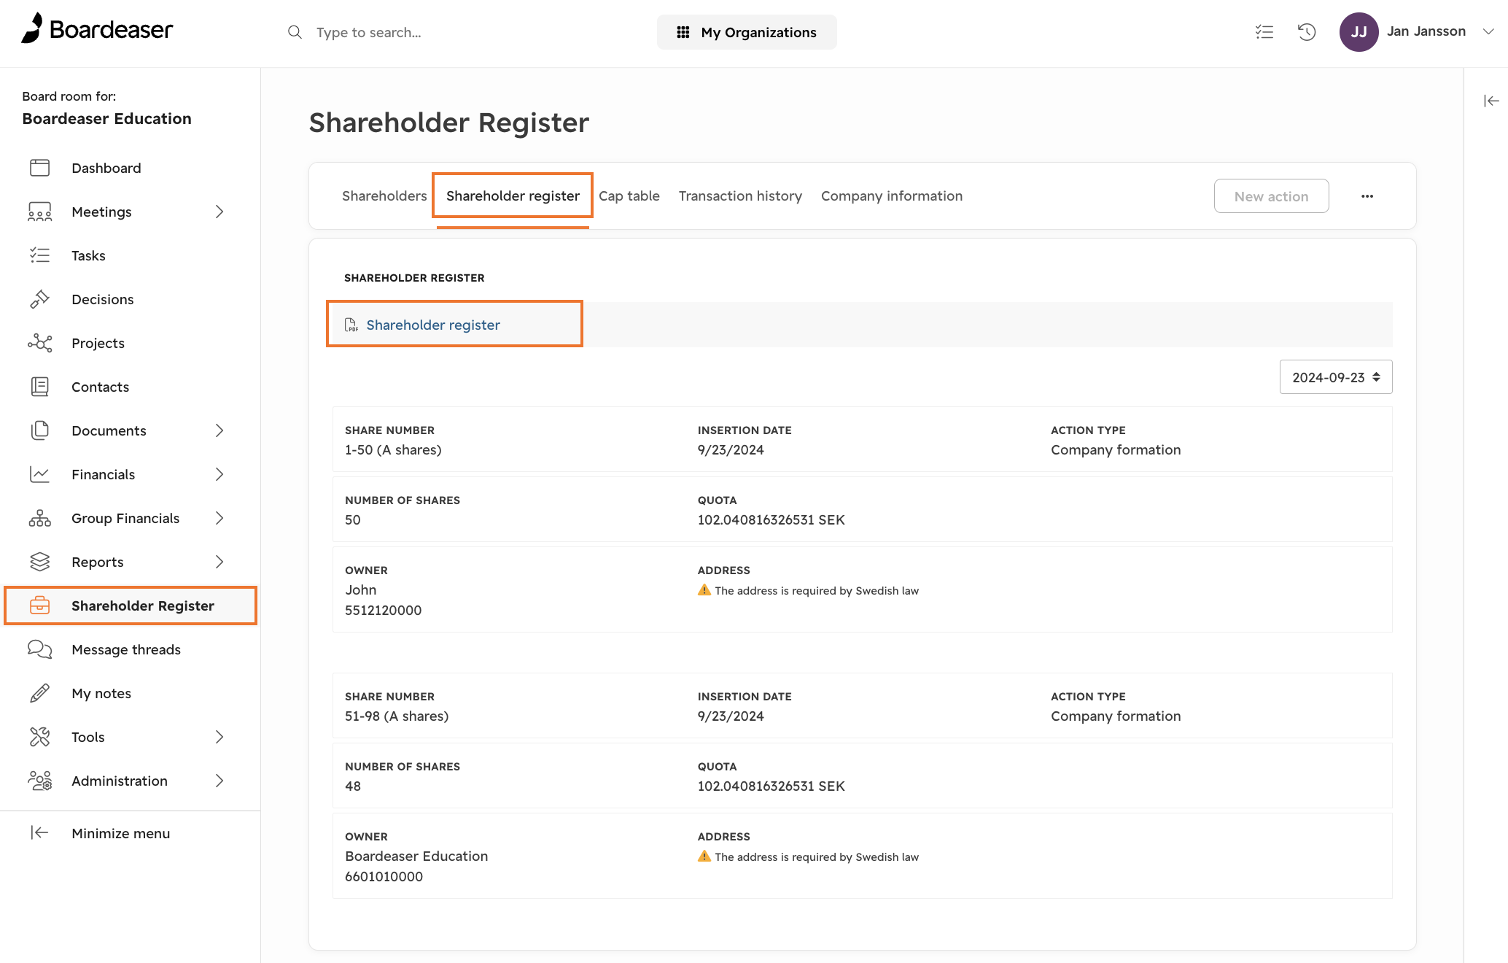Click the My notes pencil icon
The height and width of the screenshot is (963, 1508).
(x=40, y=693)
